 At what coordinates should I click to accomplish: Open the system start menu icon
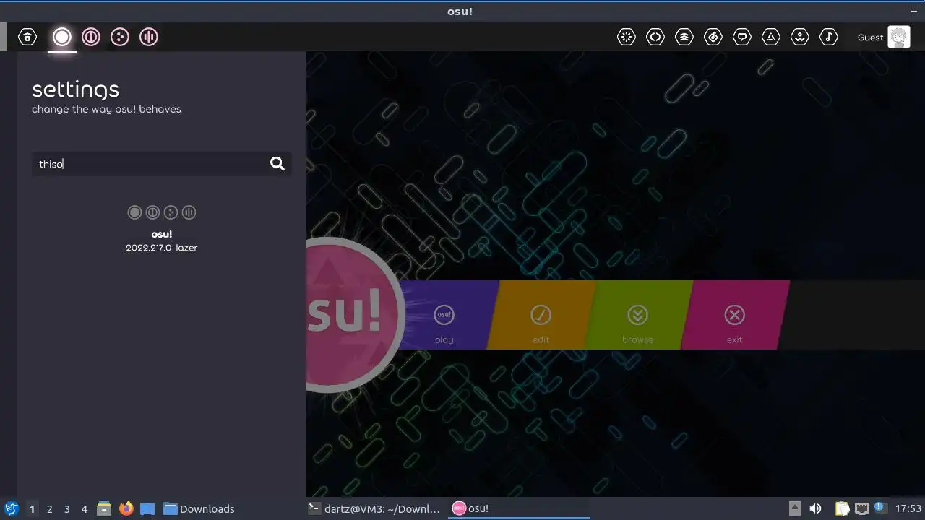coord(12,508)
